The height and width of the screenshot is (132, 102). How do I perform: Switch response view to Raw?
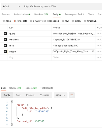point(18,95)
